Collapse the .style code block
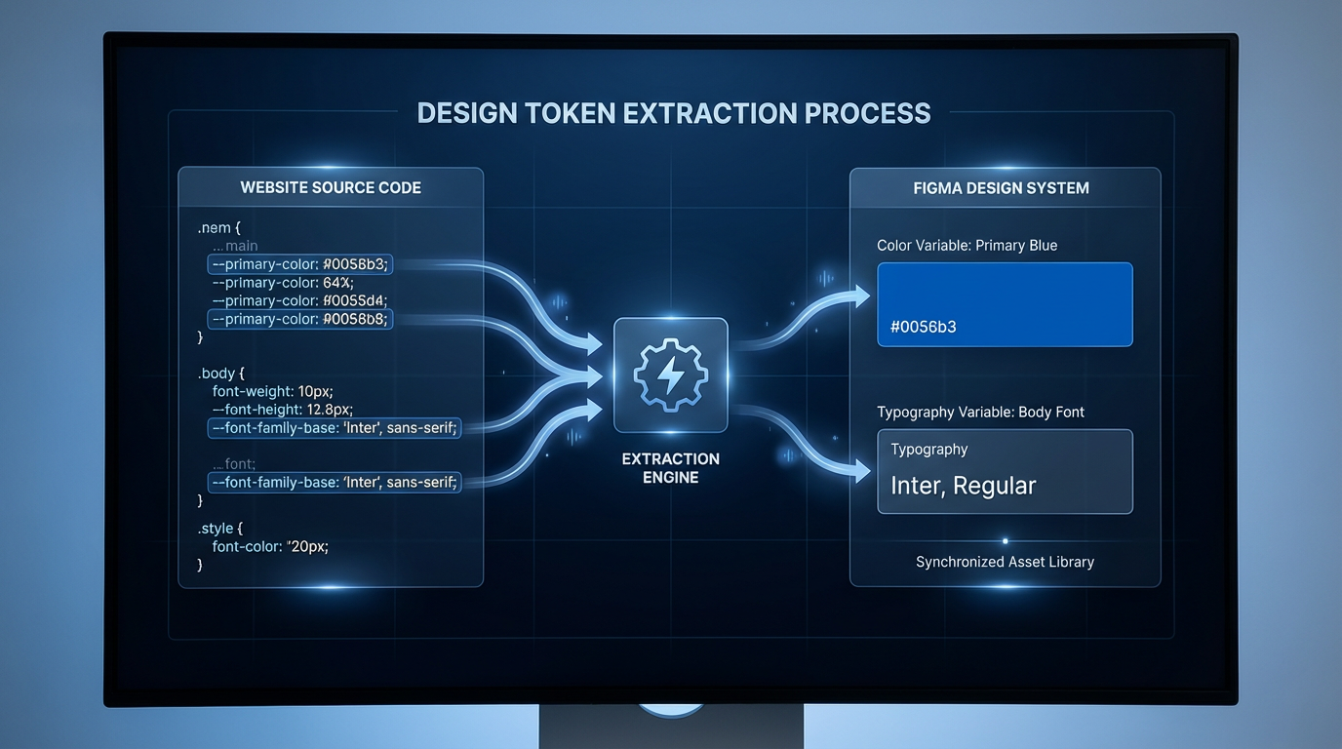Screen dimensions: 1342x749 click(217, 528)
